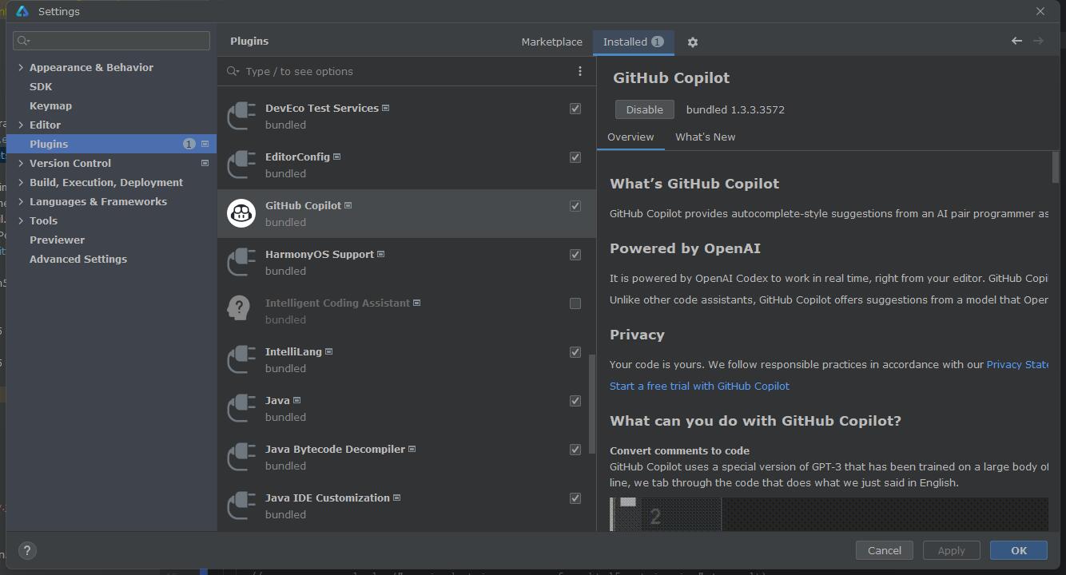Focus the plugin search input field
This screenshot has width=1066, height=575.
(x=408, y=71)
